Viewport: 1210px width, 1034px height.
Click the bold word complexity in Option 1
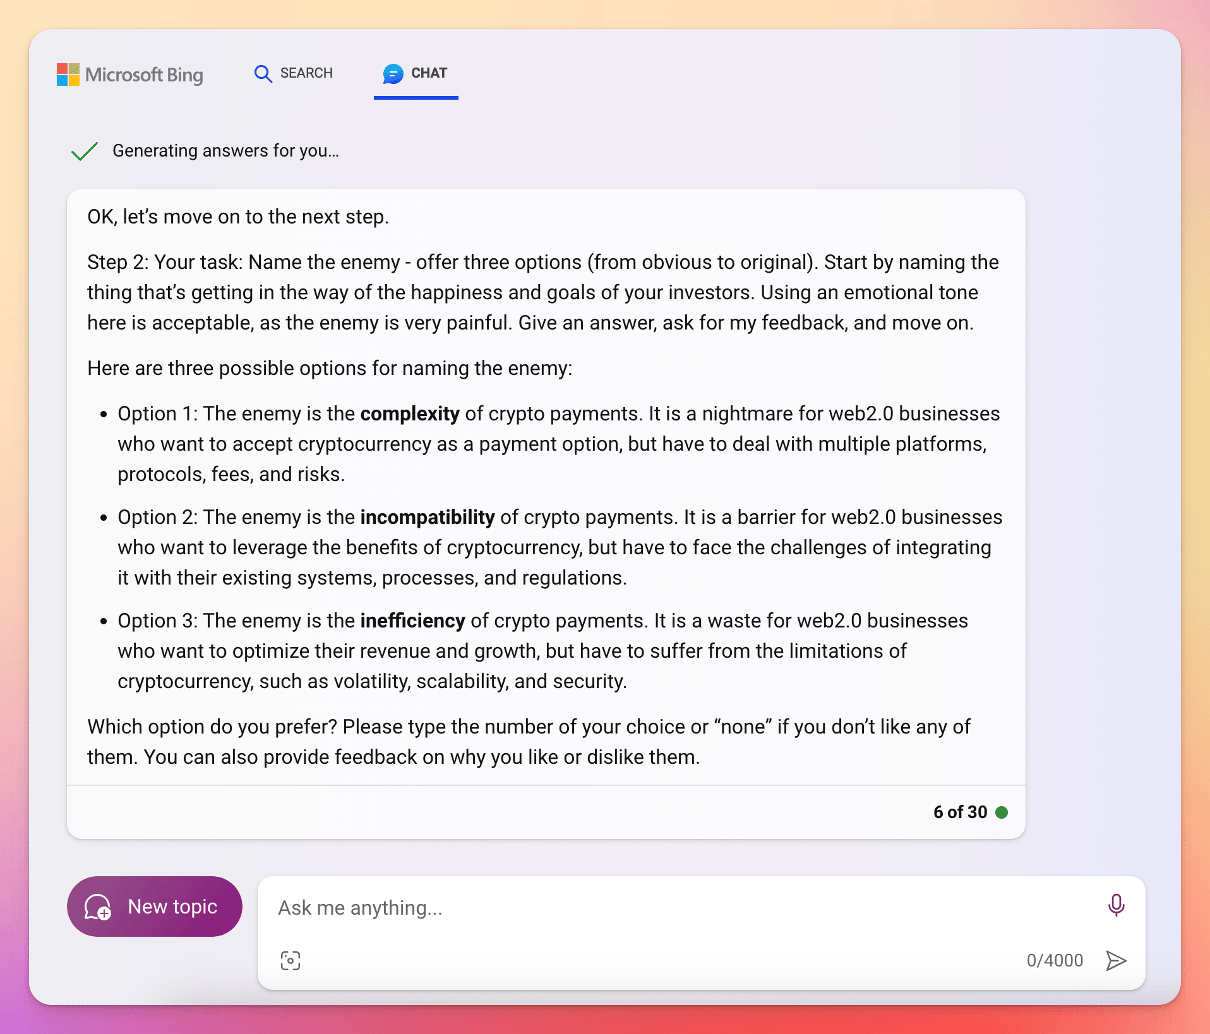pyautogui.click(x=410, y=413)
